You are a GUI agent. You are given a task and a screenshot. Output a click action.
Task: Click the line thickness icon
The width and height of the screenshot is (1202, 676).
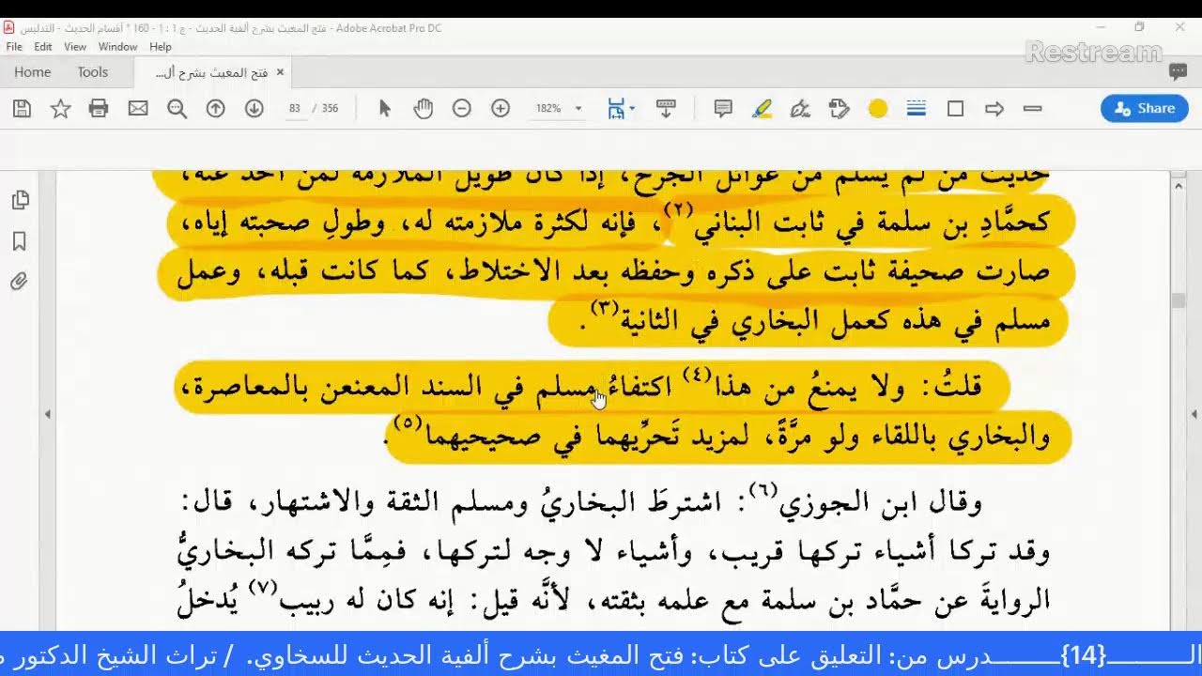click(917, 109)
